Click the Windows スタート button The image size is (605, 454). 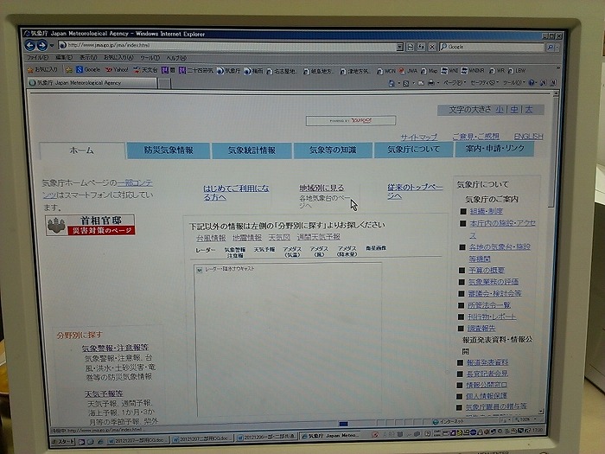coord(64,441)
